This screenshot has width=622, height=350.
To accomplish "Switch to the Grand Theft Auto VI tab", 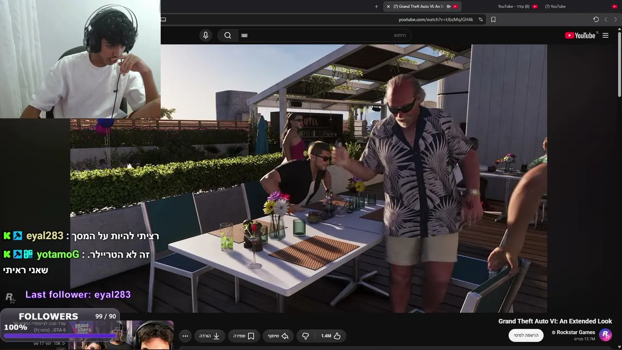I will (422, 6).
